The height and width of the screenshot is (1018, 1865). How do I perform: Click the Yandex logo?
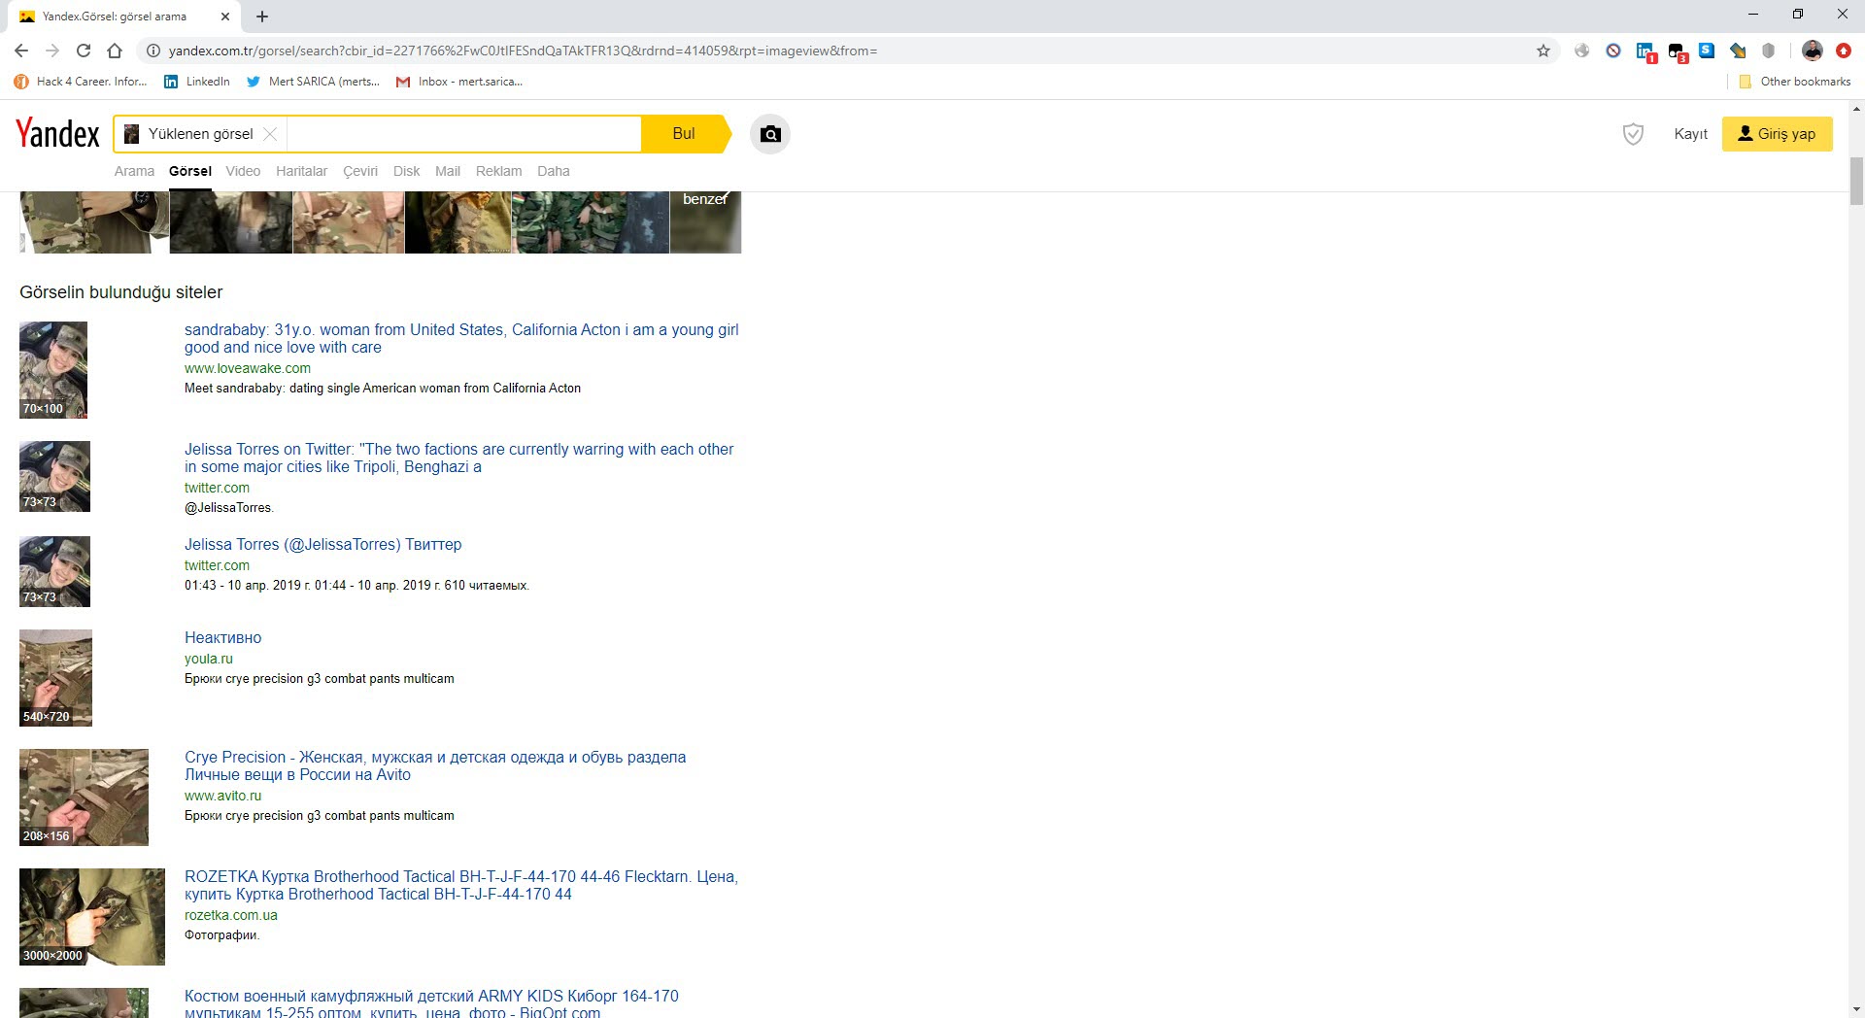pyautogui.click(x=57, y=134)
